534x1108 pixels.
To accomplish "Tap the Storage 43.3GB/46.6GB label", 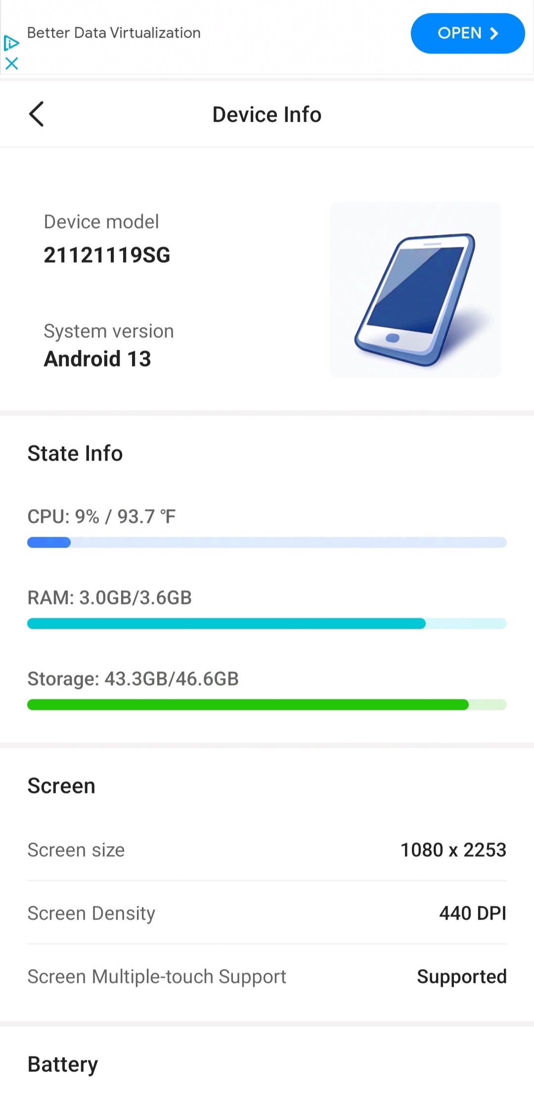I will coord(133,679).
